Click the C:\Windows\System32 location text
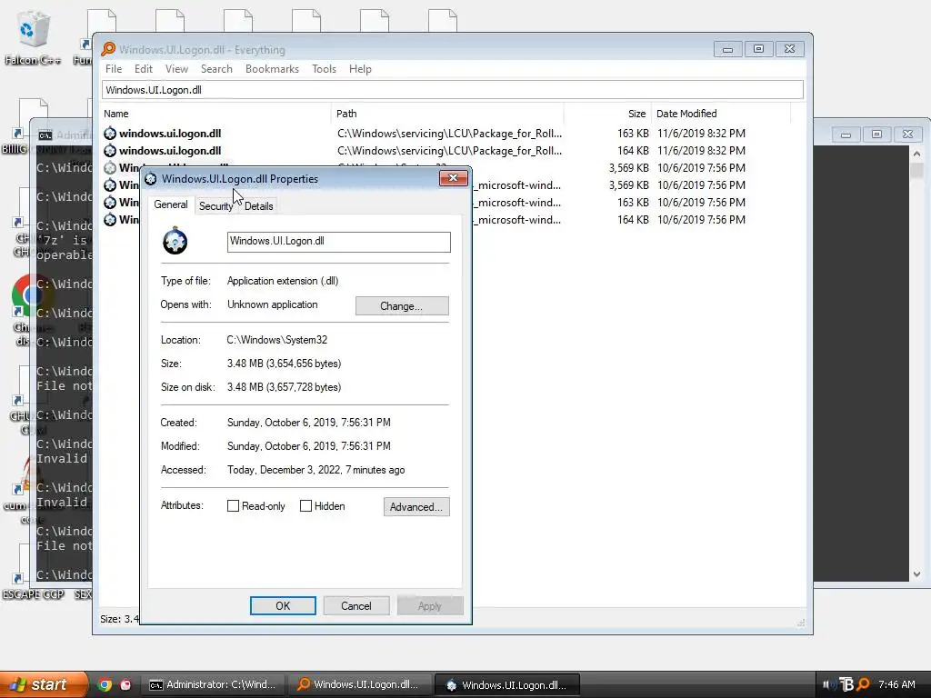 point(276,340)
